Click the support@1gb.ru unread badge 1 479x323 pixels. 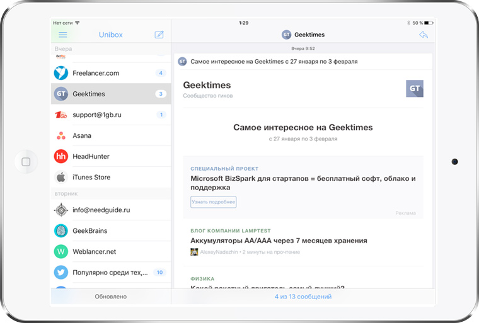(161, 115)
